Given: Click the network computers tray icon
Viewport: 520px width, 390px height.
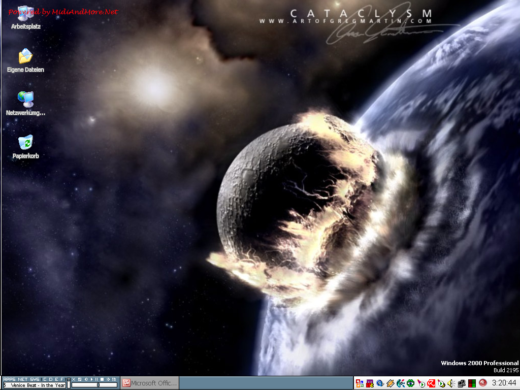Looking at the screenshot, I should click(x=462, y=383).
